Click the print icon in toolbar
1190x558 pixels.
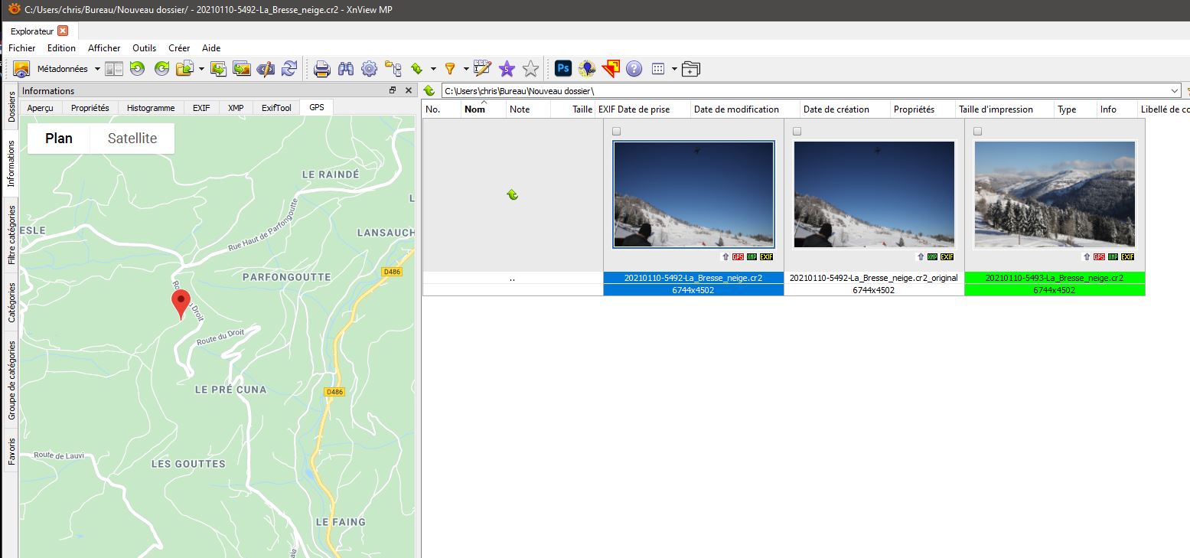pyautogui.click(x=321, y=69)
